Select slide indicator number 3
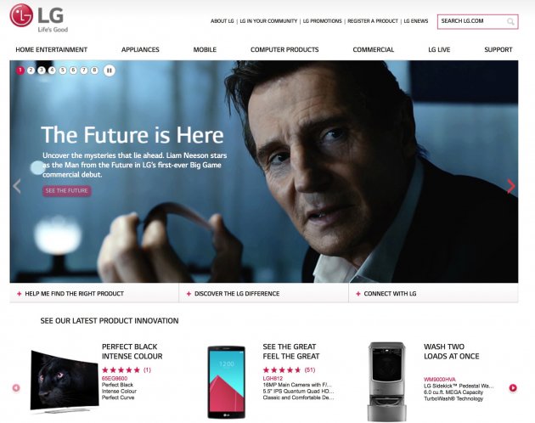535x423 pixels. (42, 70)
